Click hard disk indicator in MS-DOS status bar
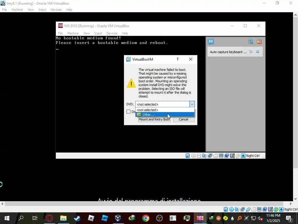Image resolution: width=298 pixels, height=224 pixels. 188,156
